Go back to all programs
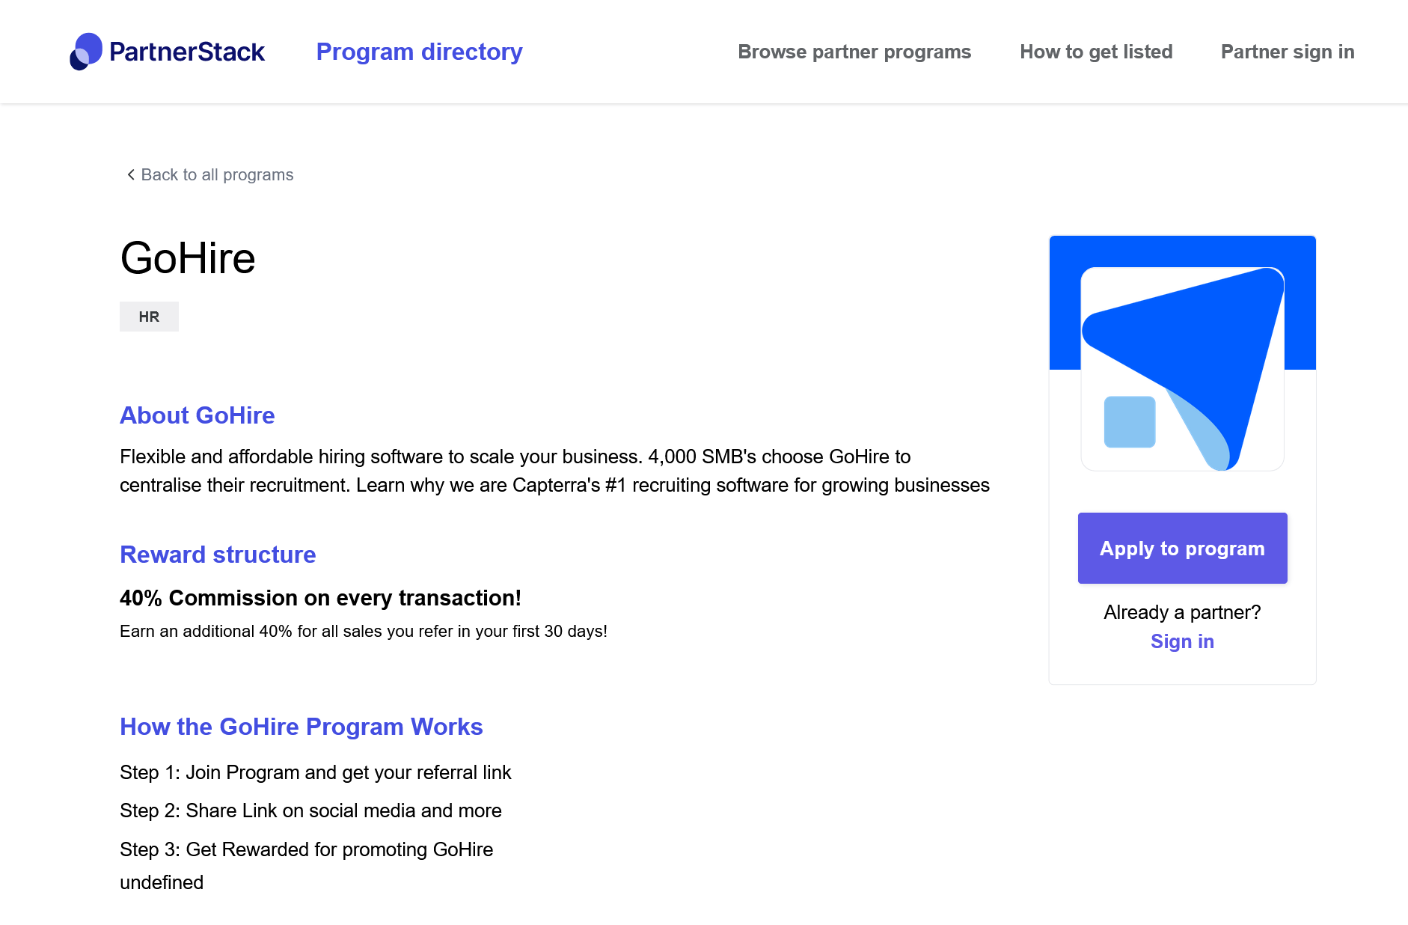1408x925 pixels. click(x=217, y=174)
